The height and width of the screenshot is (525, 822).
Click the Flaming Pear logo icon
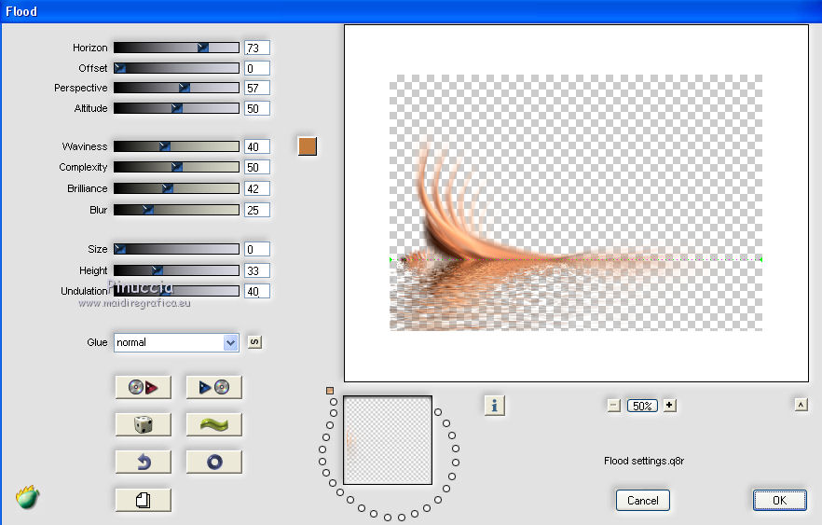tap(27, 497)
